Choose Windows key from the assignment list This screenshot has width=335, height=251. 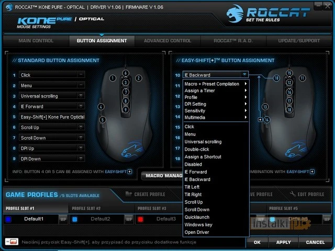coord(198,224)
